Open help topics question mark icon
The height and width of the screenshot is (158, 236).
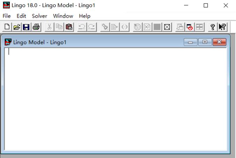(x=213, y=27)
